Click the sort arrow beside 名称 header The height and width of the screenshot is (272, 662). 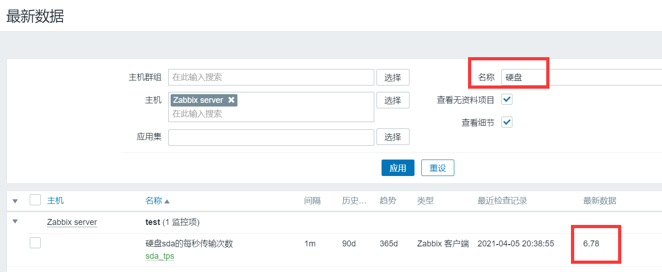click(x=167, y=201)
